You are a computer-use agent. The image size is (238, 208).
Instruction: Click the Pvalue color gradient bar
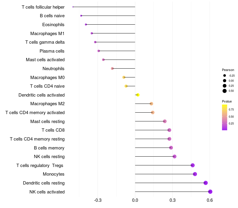(225, 117)
